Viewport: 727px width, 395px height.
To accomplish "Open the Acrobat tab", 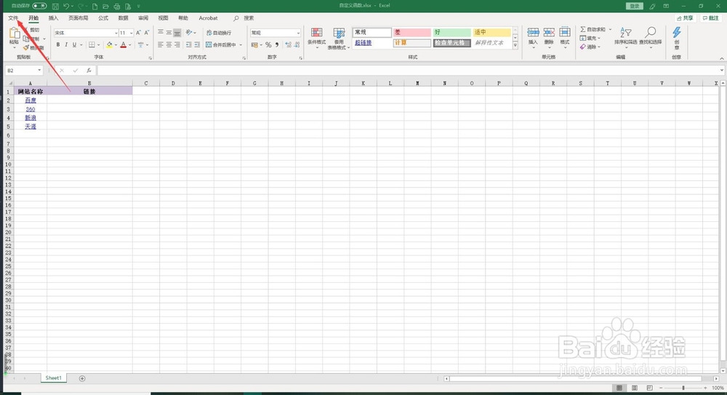I will (x=208, y=18).
